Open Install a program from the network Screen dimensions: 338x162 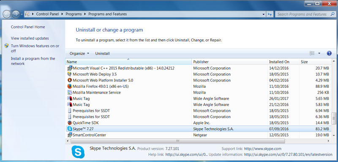[33, 61]
